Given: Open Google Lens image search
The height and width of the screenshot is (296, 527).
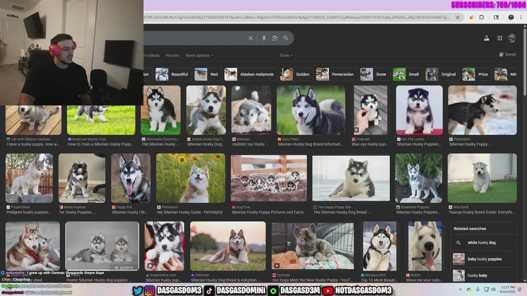Looking at the screenshot, I should point(275,38).
